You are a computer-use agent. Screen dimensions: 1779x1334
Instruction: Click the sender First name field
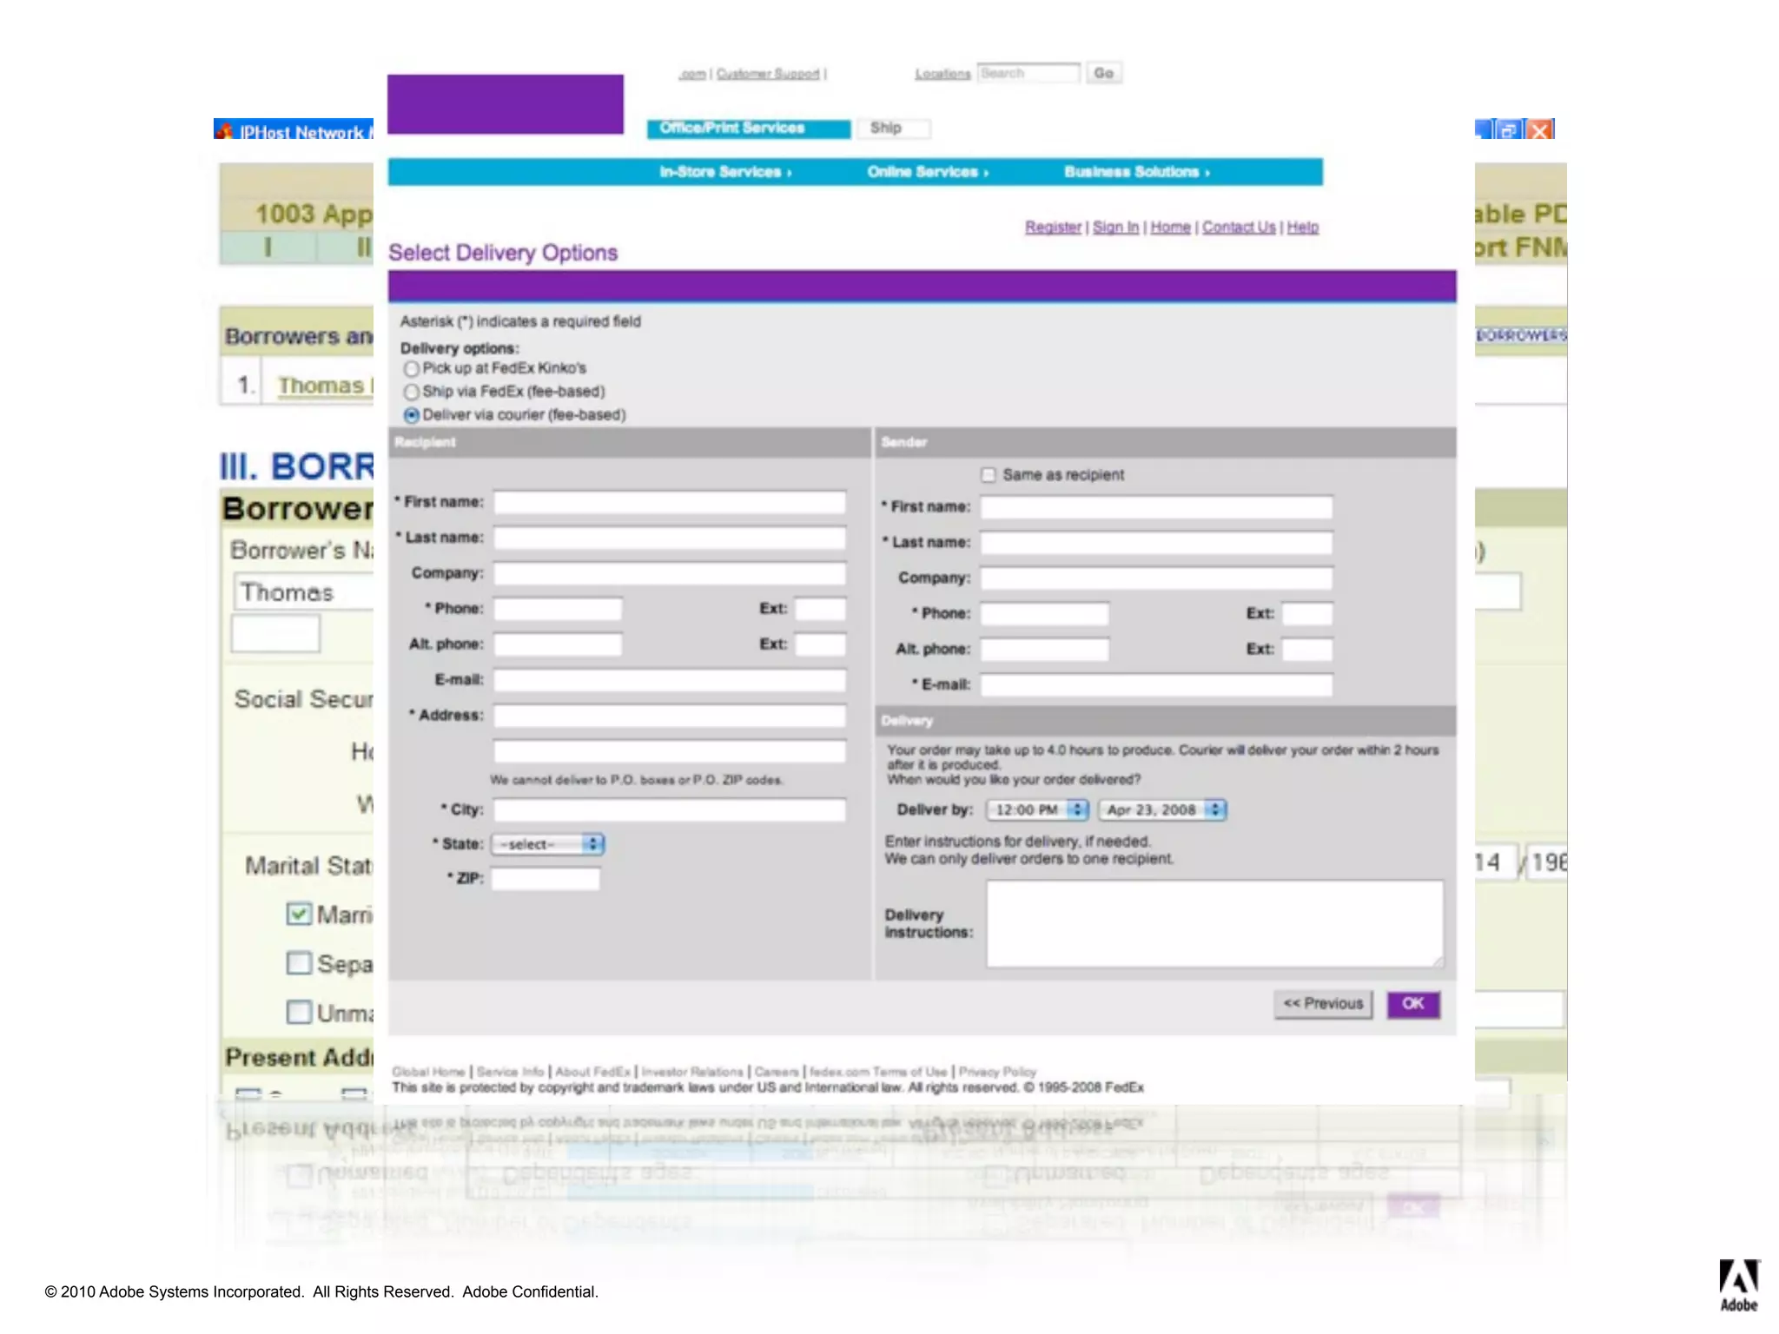pyautogui.click(x=1156, y=508)
